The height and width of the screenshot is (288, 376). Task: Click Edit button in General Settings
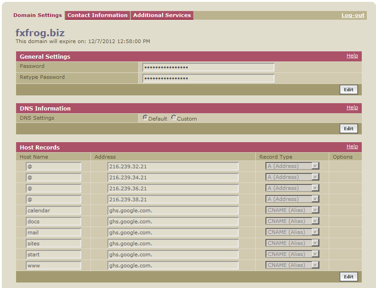point(348,89)
